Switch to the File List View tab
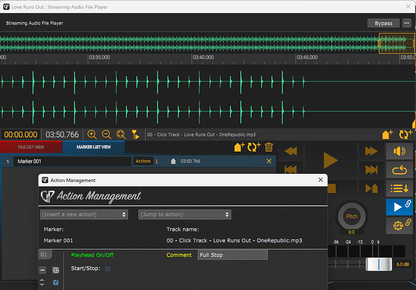416x290 pixels. point(31,147)
